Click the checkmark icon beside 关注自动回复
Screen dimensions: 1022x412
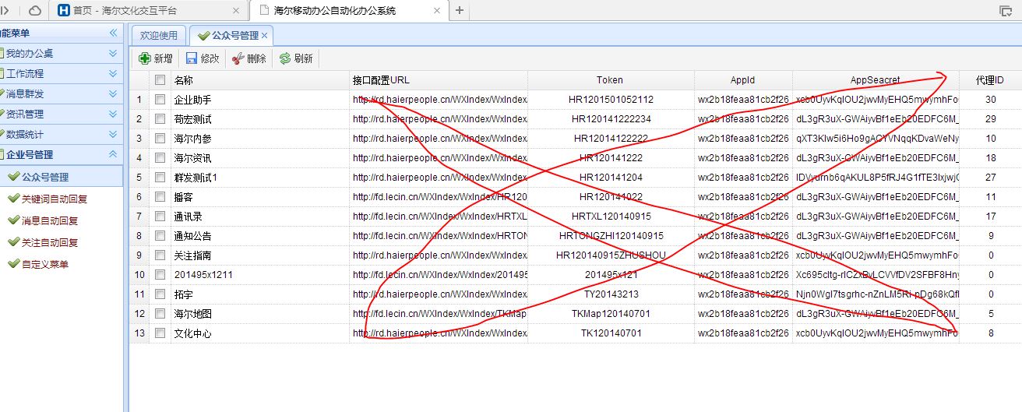pos(13,242)
